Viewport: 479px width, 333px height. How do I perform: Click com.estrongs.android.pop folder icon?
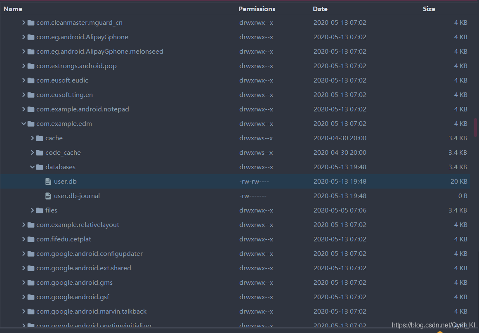pos(31,66)
